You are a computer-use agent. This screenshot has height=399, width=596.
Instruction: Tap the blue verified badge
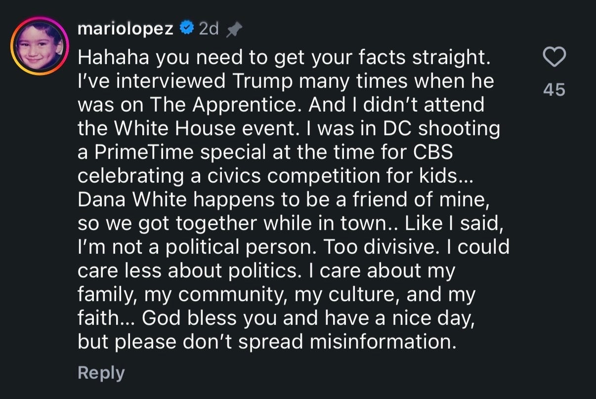tap(186, 30)
